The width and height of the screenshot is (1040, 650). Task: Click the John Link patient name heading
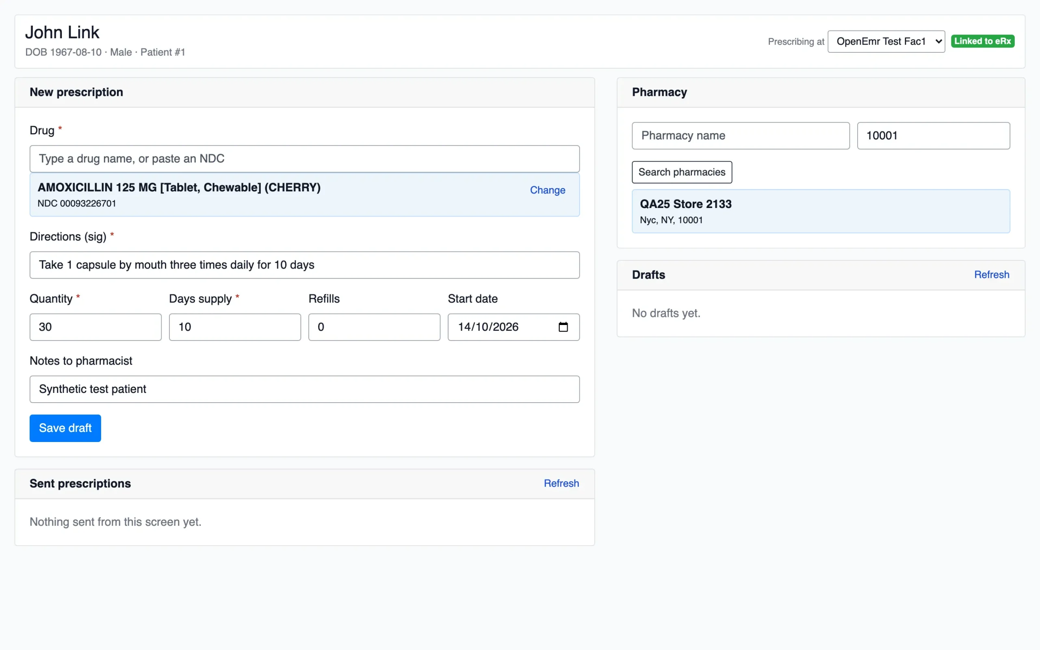point(62,32)
